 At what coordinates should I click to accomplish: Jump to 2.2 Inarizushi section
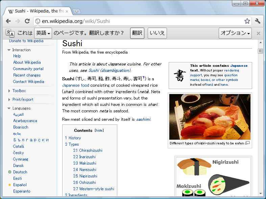click(84, 157)
